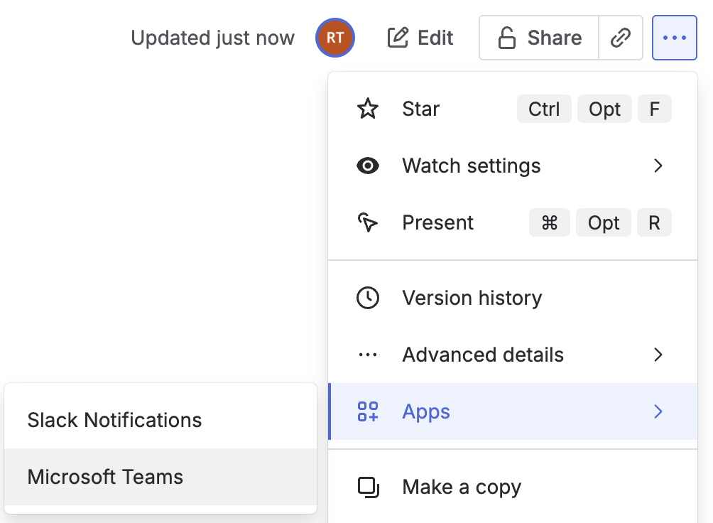The width and height of the screenshot is (713, 523).
Task: Select Slack Notifications from the submenu
Action: coord(114,420)
